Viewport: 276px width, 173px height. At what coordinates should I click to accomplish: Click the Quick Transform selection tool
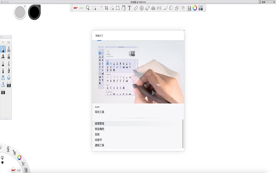click(100, 8)
